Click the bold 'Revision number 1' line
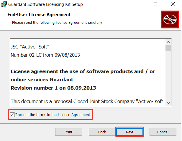This screenshot has height=141, width=182. point(53,88)
